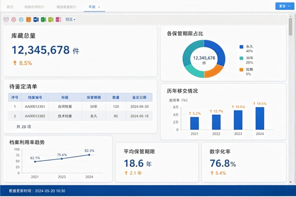Image resolution: width=296 pixels, height=197 pixels.
Task: Click the 各保管期限占比 card title
Action: (185, 33)
